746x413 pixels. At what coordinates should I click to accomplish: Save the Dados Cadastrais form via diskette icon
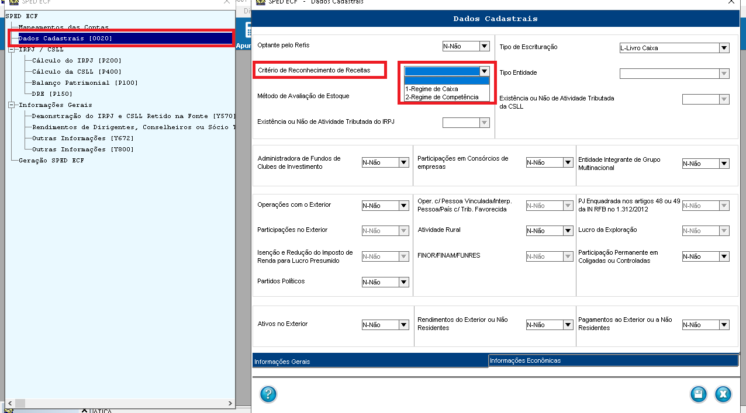[698, 394]
